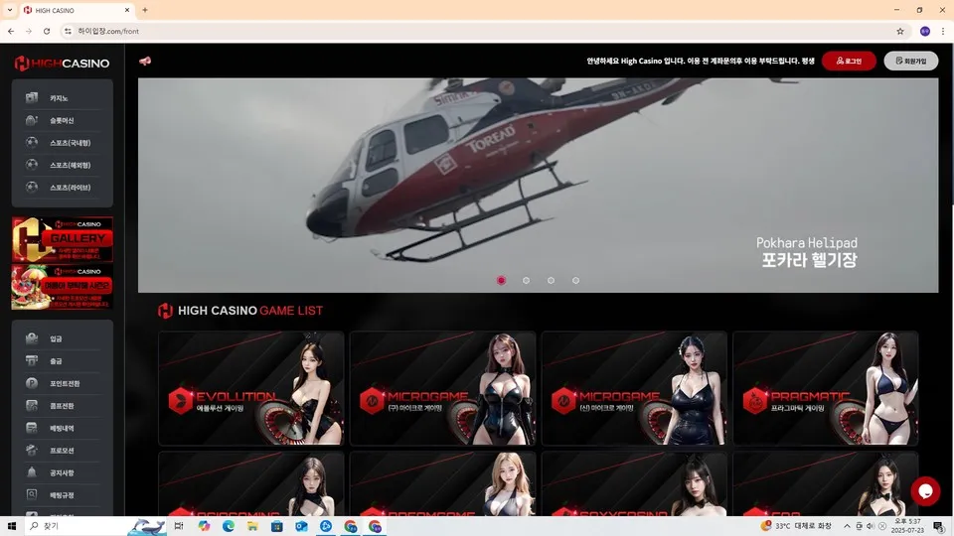
Task: Select the first red carousel dot
Action: pyautogui.click(x=501, y=280)
